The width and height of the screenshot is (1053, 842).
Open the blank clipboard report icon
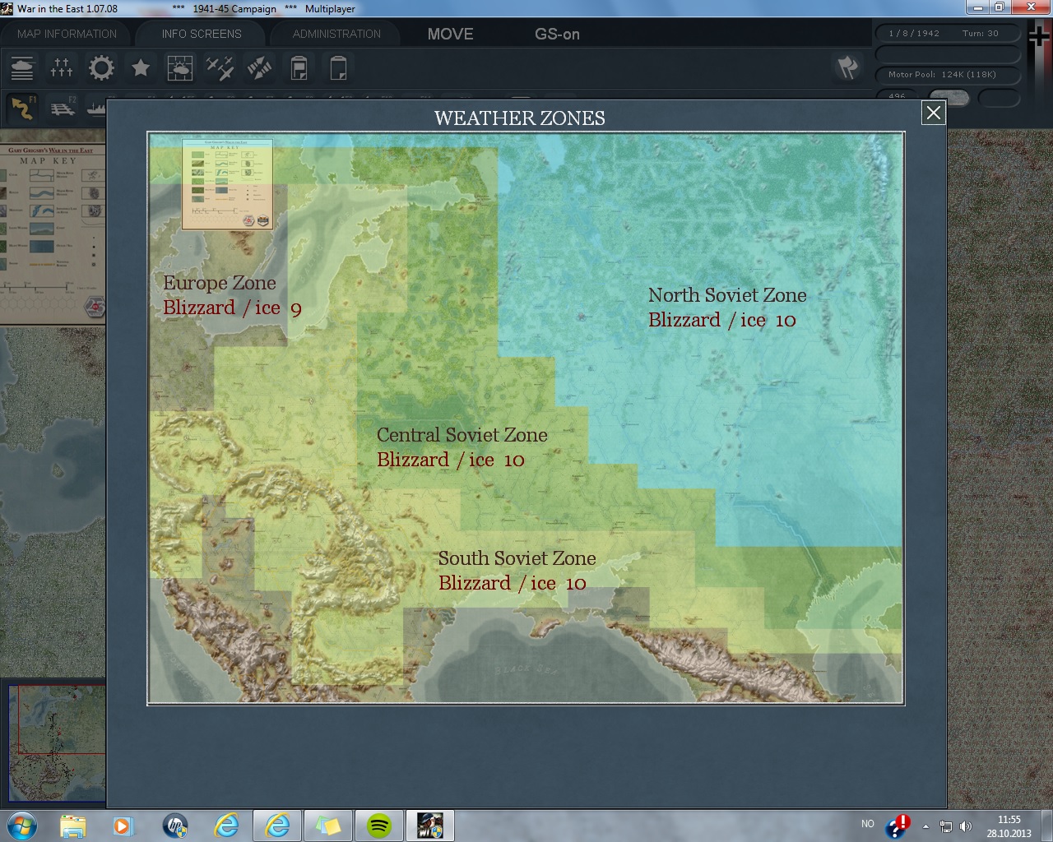tap(338, 68)
